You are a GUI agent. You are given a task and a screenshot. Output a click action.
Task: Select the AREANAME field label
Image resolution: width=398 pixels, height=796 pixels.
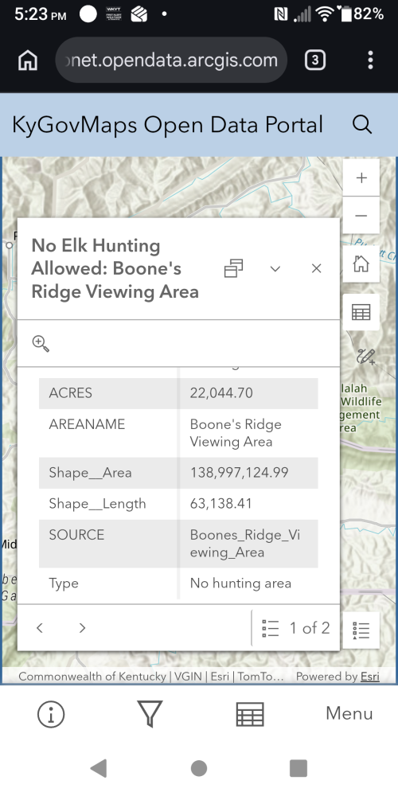pyautogui.click(x=87, y=424)
